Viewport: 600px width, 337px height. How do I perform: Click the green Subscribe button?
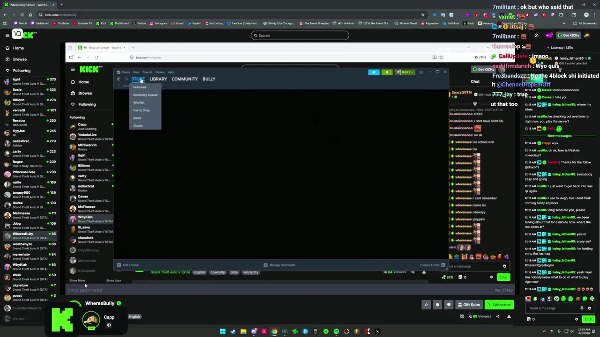(499, 305)
